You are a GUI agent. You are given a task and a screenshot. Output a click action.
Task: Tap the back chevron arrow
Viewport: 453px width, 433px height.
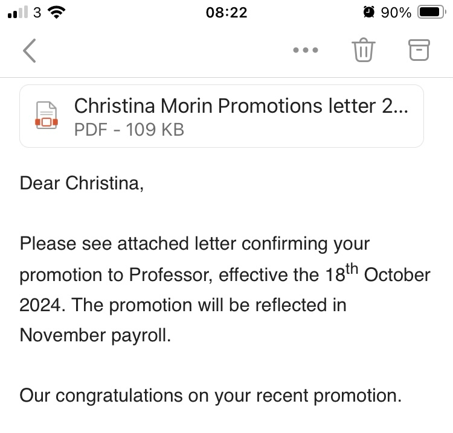coord(29,51)
